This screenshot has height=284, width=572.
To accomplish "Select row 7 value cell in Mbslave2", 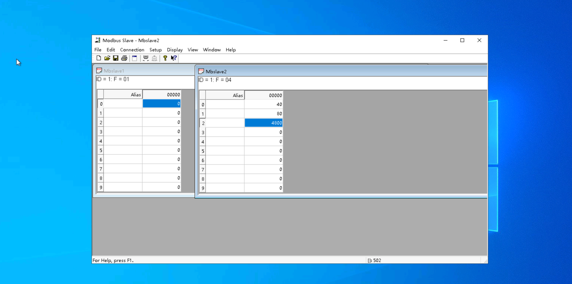I will click(264, 170).
